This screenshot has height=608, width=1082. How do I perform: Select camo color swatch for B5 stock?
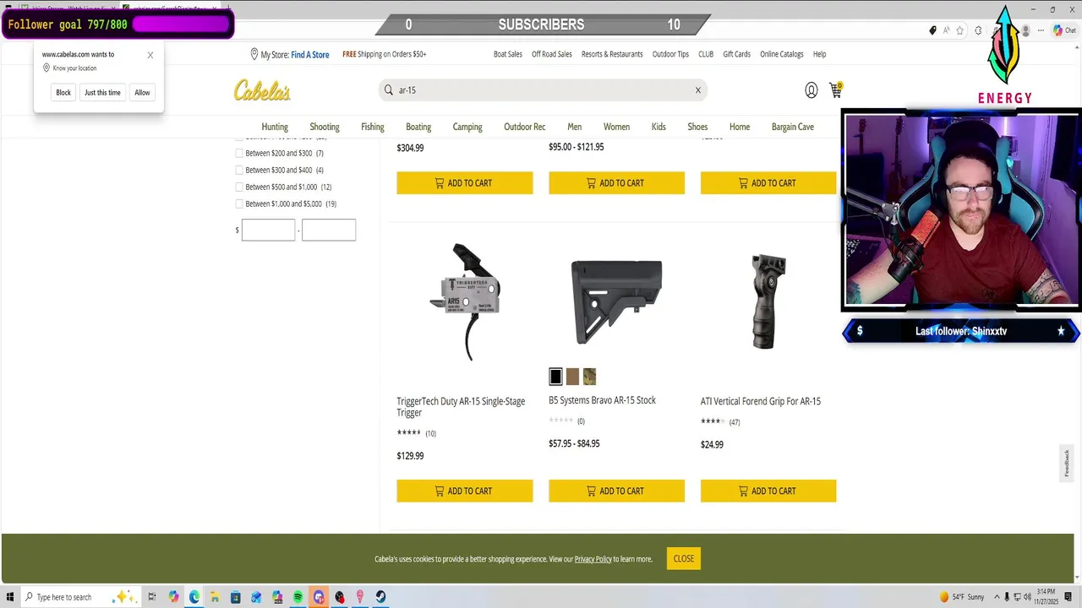(589, 377)
